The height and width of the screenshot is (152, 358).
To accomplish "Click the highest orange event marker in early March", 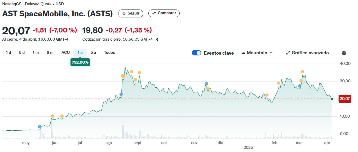I will point(302,72).
